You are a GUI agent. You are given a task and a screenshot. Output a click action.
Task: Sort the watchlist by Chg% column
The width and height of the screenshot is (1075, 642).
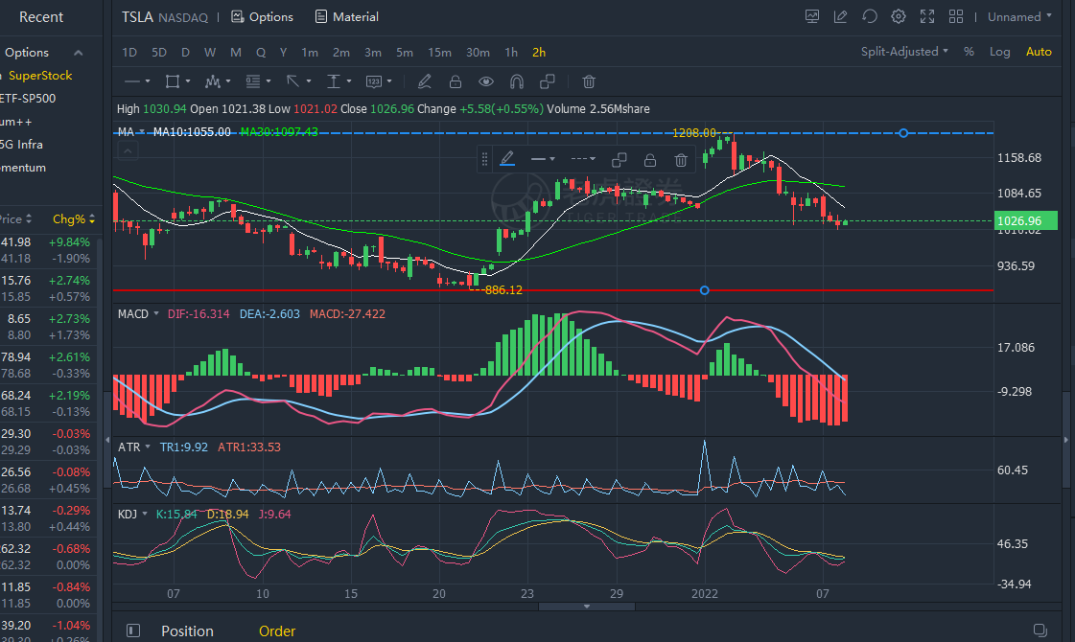pos(73,219)
